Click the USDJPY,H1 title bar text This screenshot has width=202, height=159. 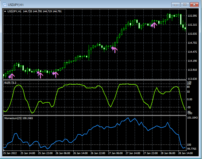click(16, 5)
